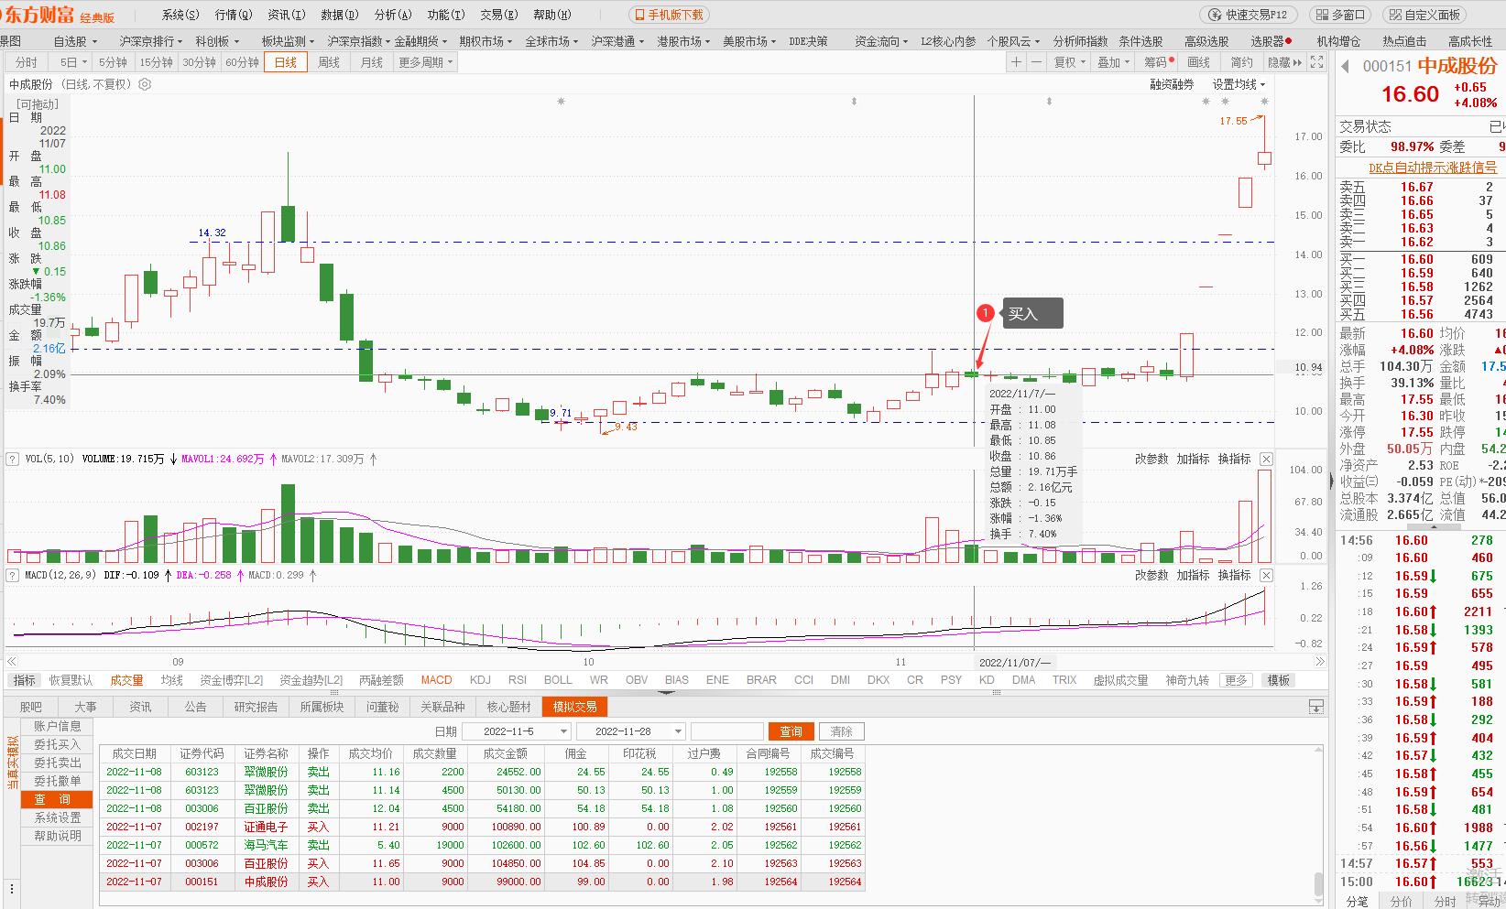Open 模板 template button
The width and height of the screenshot is (1506, 909).
coord(1279,680)
